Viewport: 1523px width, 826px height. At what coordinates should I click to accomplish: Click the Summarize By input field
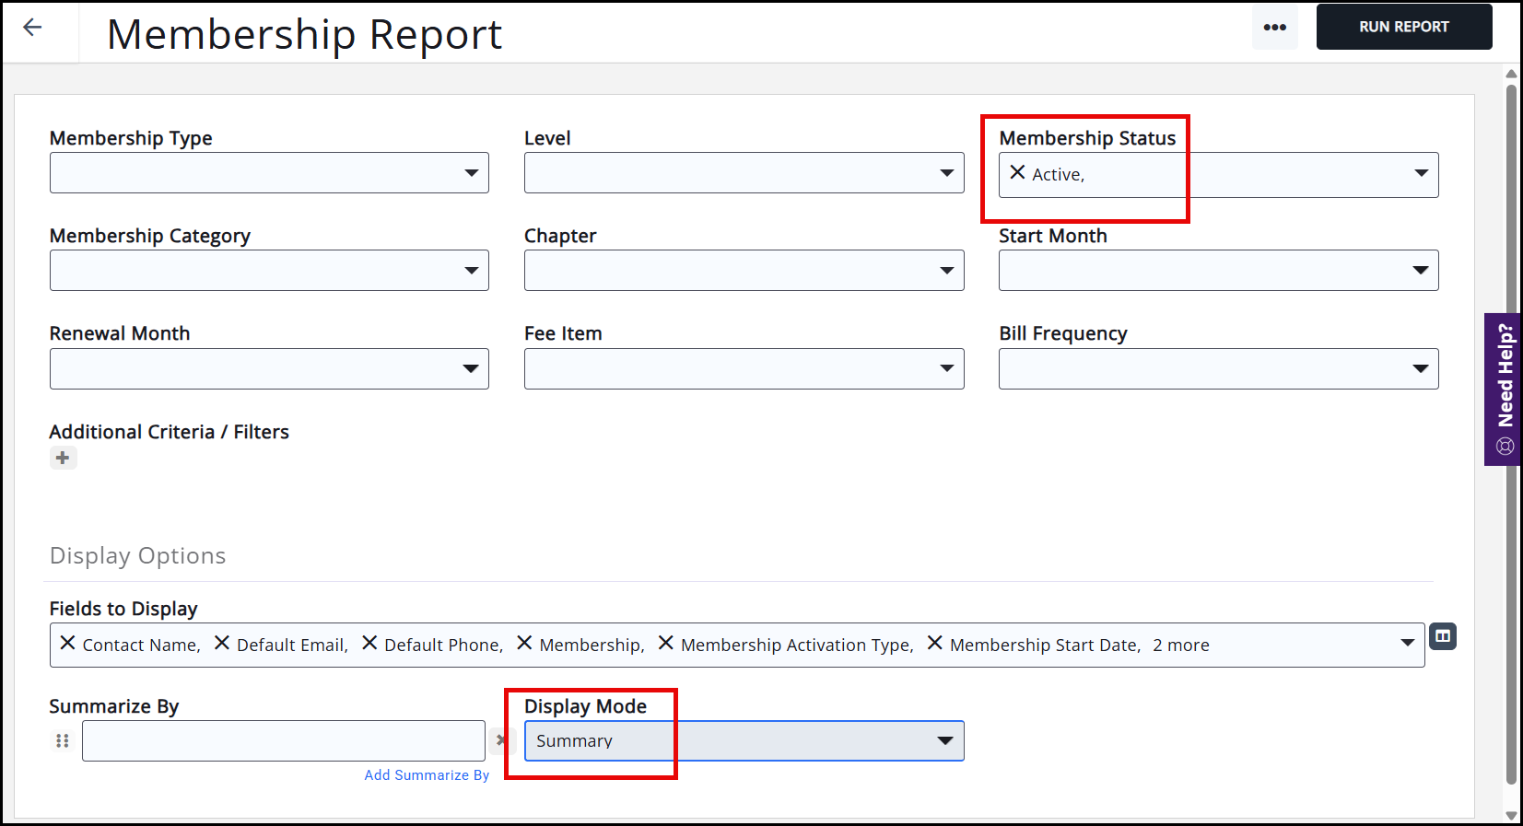[x=284, y=741]
